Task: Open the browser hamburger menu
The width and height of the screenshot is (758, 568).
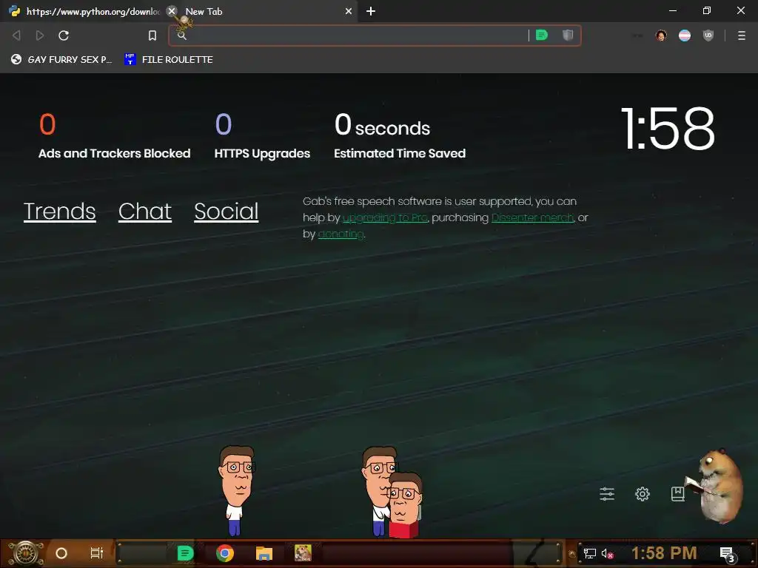Action: (x=742, y=35)
